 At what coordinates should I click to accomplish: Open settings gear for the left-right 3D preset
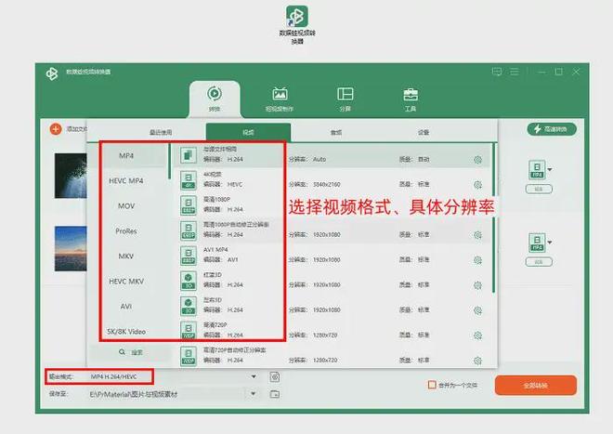pyautogui.click(x=477, y=310)
